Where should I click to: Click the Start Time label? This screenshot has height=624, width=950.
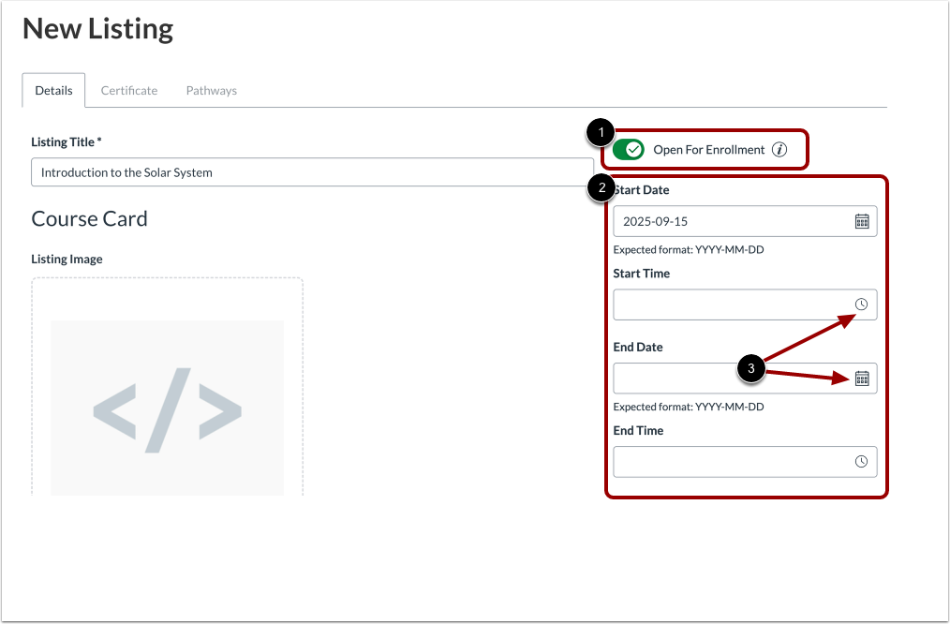click(x=642, y=274)
